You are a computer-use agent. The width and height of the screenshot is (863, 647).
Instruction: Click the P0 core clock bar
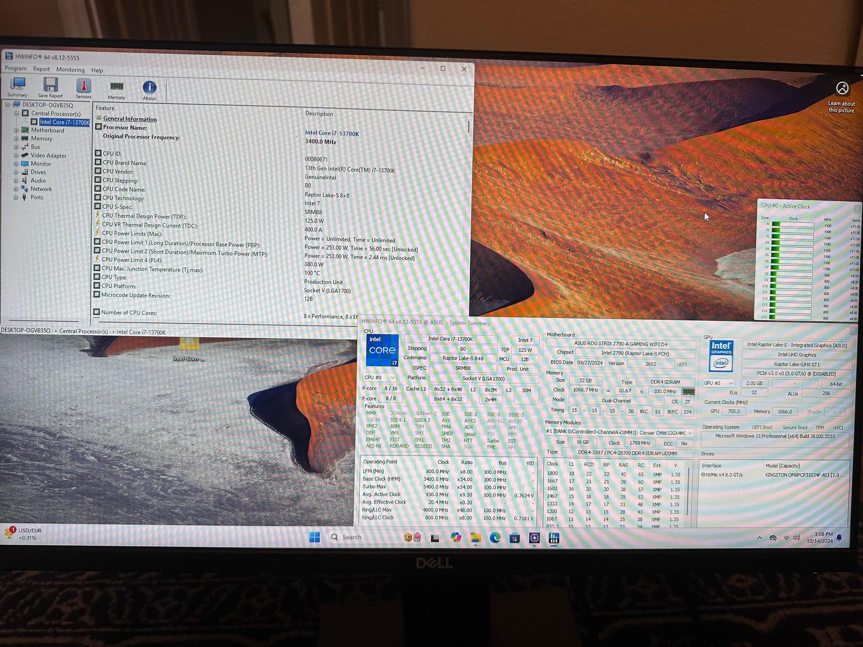(792, 225)
